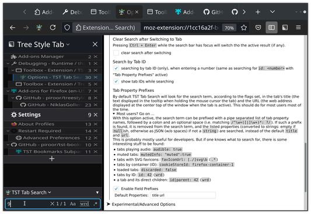Close the active Options browser tab

(137, 12)
